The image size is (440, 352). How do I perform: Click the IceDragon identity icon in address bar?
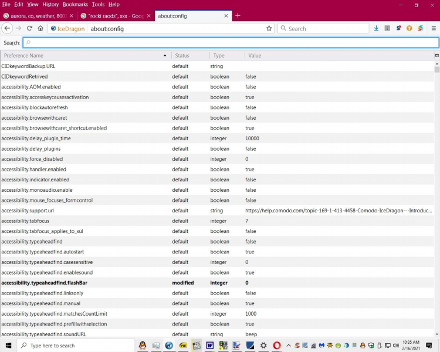click(x=67, y=29)
